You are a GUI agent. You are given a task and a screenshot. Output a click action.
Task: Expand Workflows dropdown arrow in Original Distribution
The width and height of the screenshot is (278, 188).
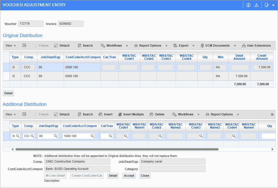point(127,46)
